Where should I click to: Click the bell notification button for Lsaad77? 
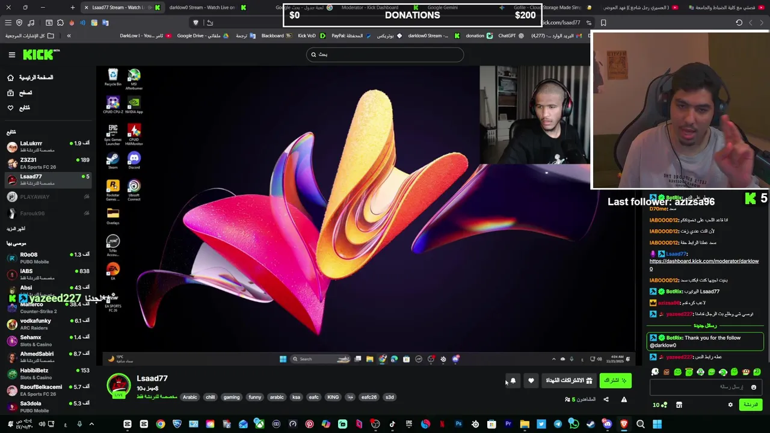point(513,381)
